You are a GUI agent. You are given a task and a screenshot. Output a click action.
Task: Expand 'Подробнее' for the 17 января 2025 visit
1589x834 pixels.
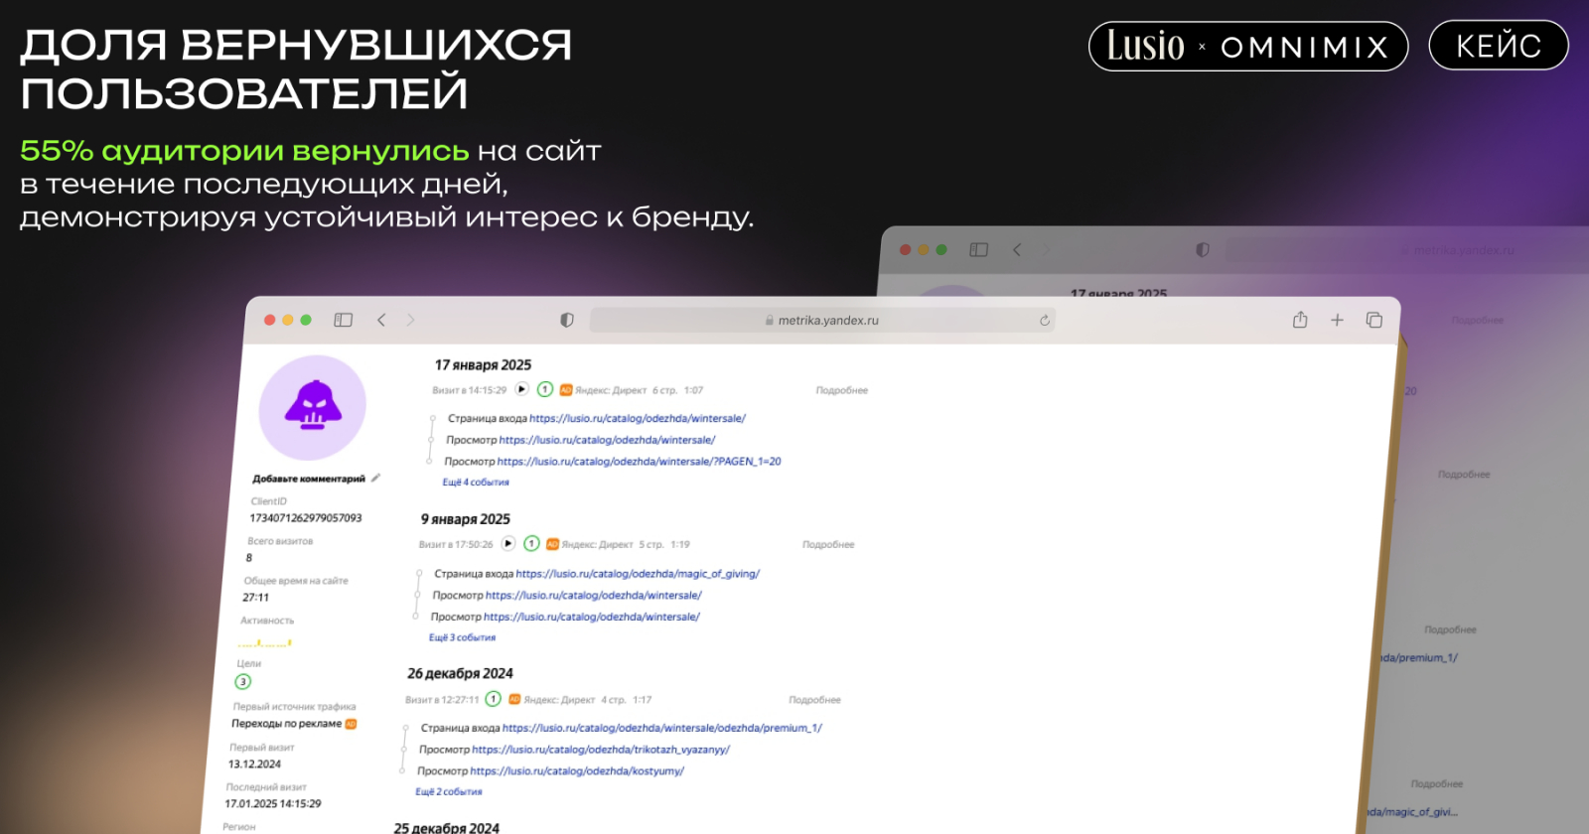[842, 390]
